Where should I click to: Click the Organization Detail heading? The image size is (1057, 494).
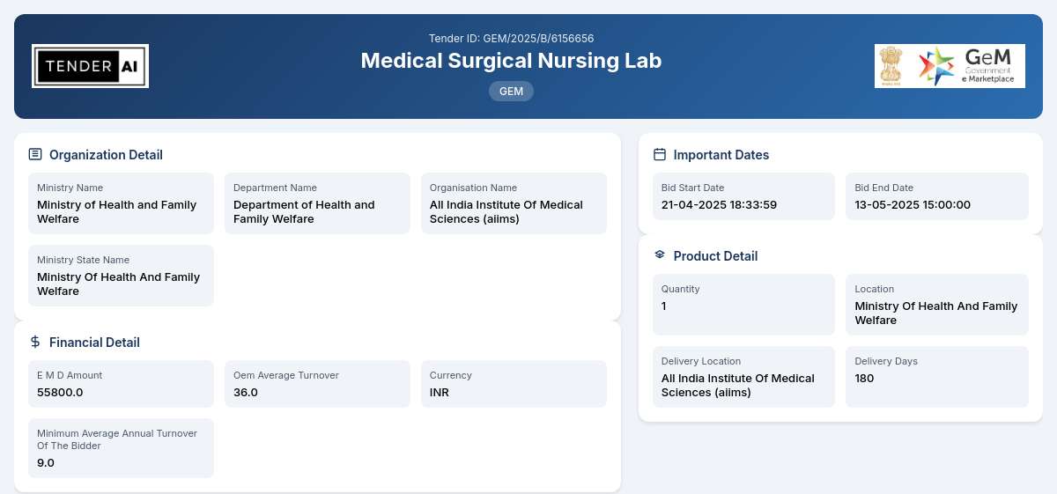pyautogui.click(x=106, y=155)
